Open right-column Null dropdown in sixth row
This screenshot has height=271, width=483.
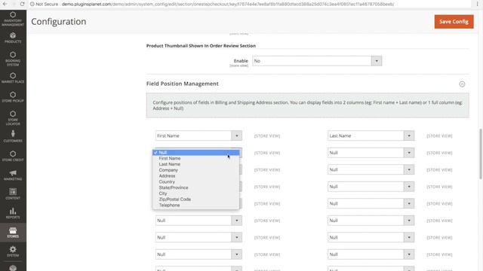[371, 221]
